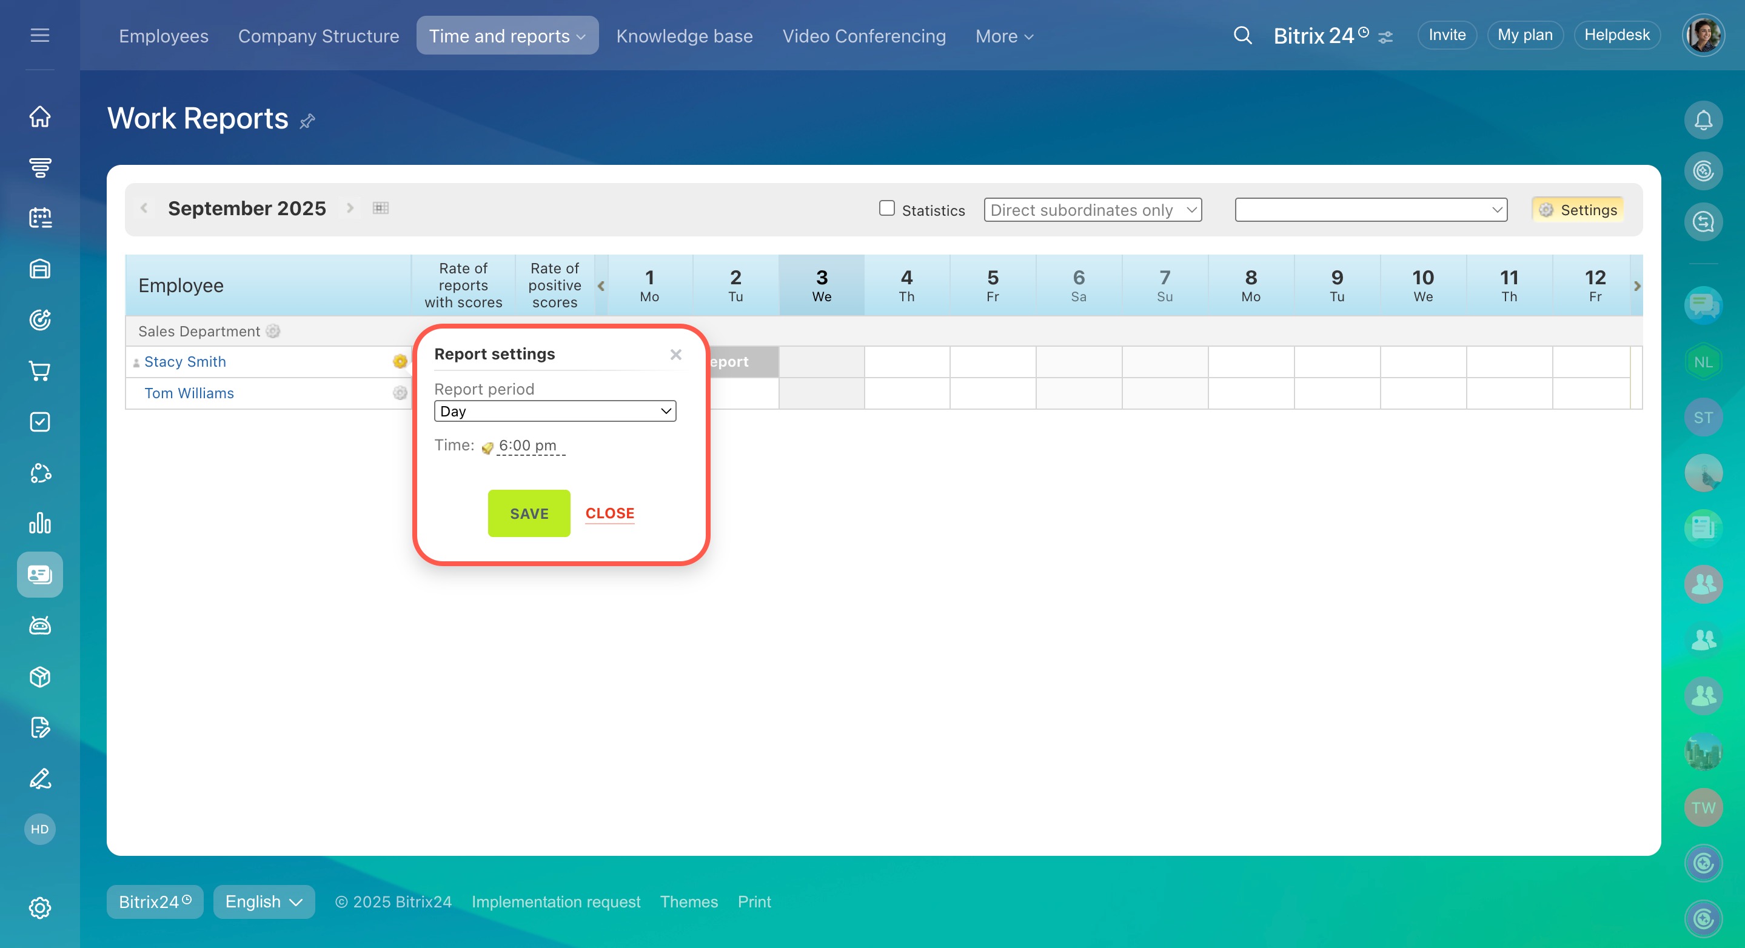Open notifications bell in the right panel
1745x948 pixels.
1703,120
